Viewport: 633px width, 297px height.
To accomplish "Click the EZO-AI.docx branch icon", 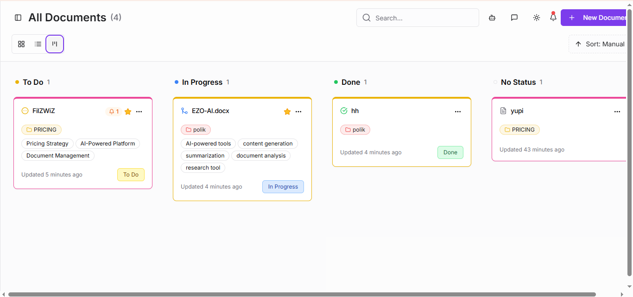I will tap(184, 111).
